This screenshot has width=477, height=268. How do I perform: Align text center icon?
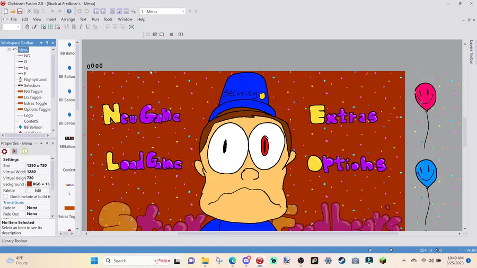(115, 26)
